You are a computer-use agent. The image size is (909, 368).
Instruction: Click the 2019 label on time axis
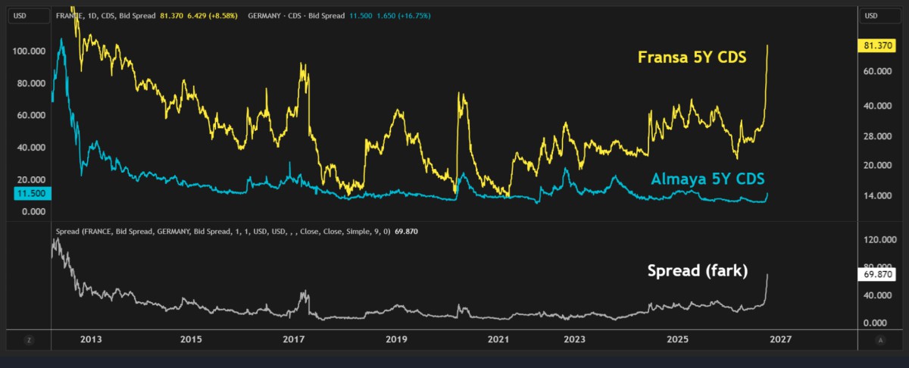[x=397, y=341]
